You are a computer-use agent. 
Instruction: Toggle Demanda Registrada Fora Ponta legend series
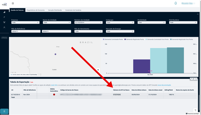coord(181,39)
